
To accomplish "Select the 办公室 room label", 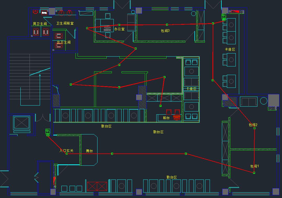I will [x=119, y=29].
